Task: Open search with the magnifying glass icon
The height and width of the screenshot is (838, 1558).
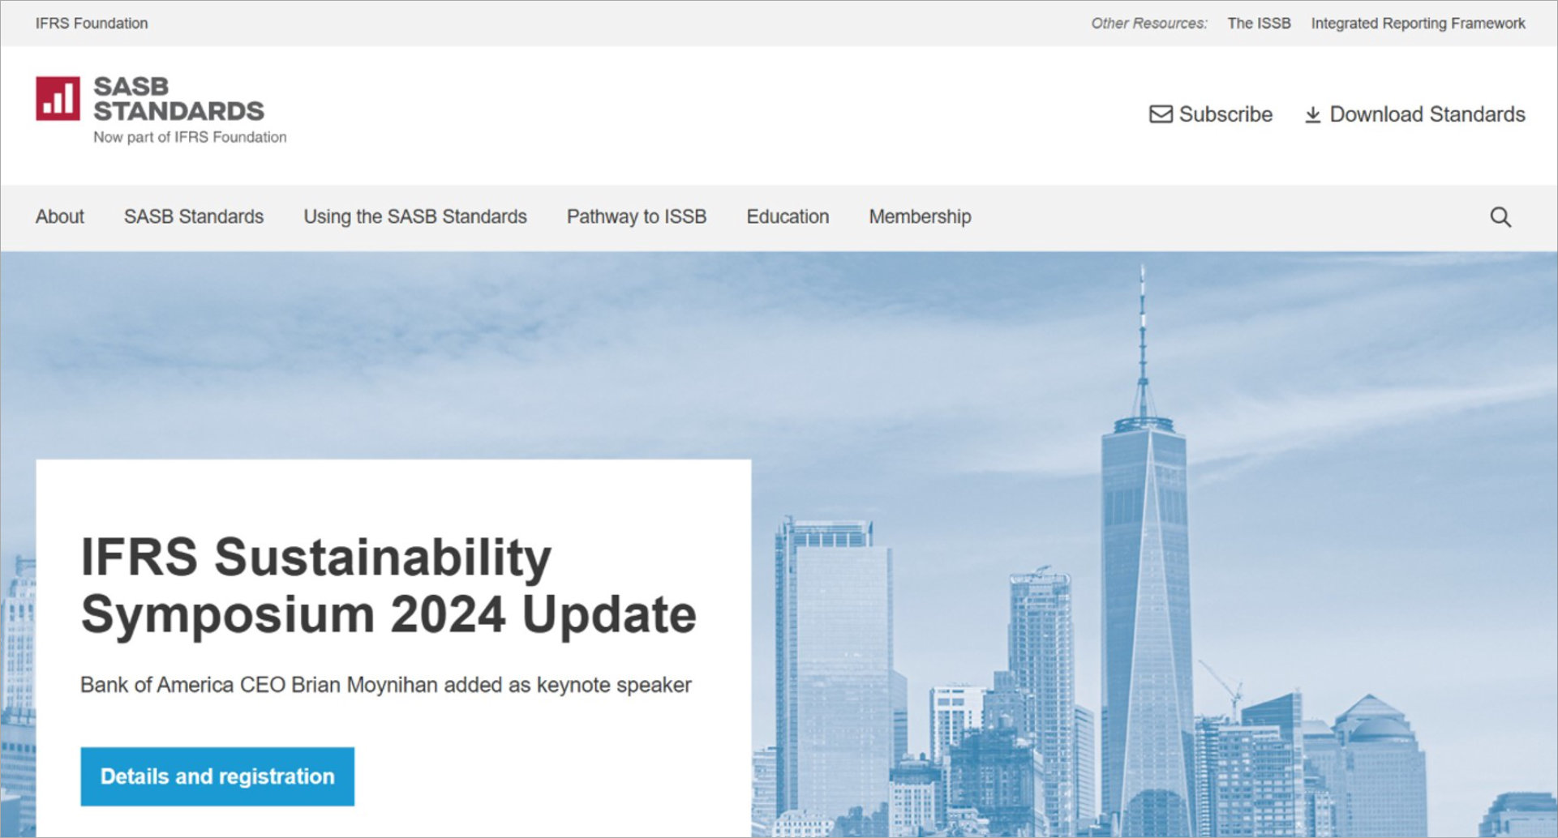Action: click(1500, 217)
